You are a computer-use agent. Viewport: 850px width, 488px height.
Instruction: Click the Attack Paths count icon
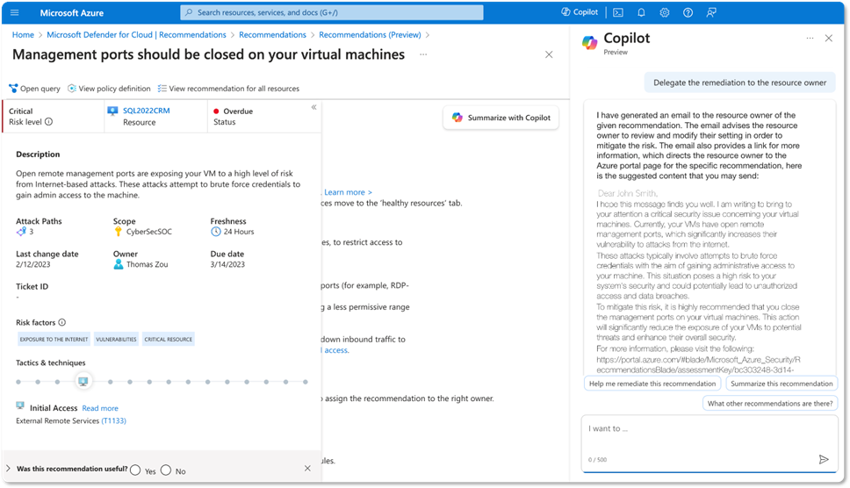tap(21, 232)
